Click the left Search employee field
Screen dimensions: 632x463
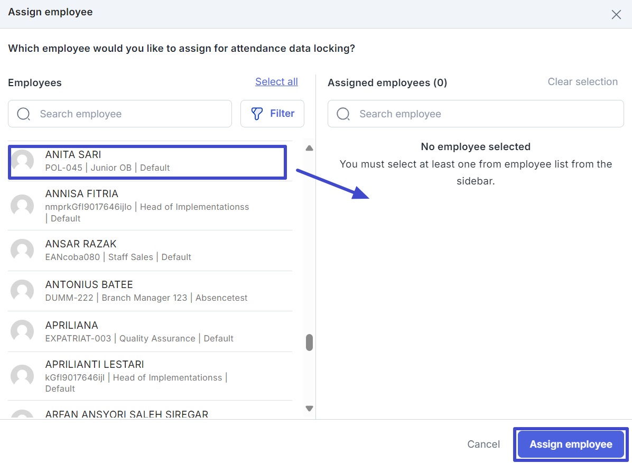120,114
